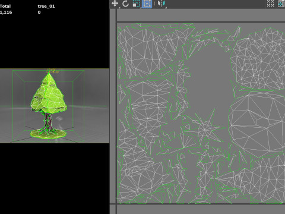
Task: Select the Move tool in UV editor
Action: [x=115, y=4]
